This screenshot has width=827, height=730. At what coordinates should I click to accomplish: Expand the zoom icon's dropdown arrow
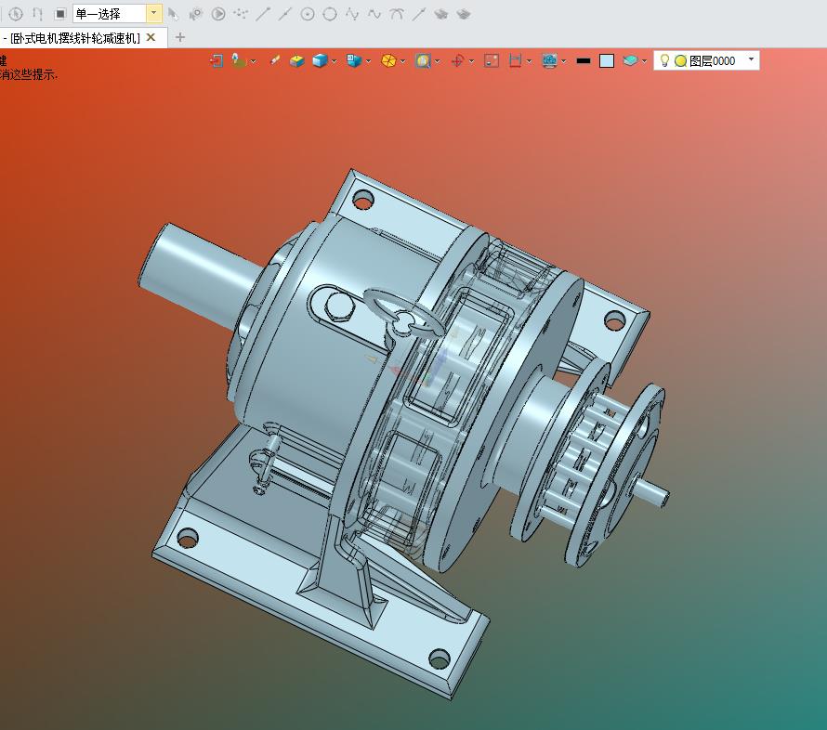(x=438, y=61)
